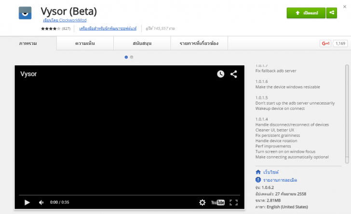The height and width of the screenshot is (214, 351).
Task: Open the ClockworkMod author link
Action: 65,20
